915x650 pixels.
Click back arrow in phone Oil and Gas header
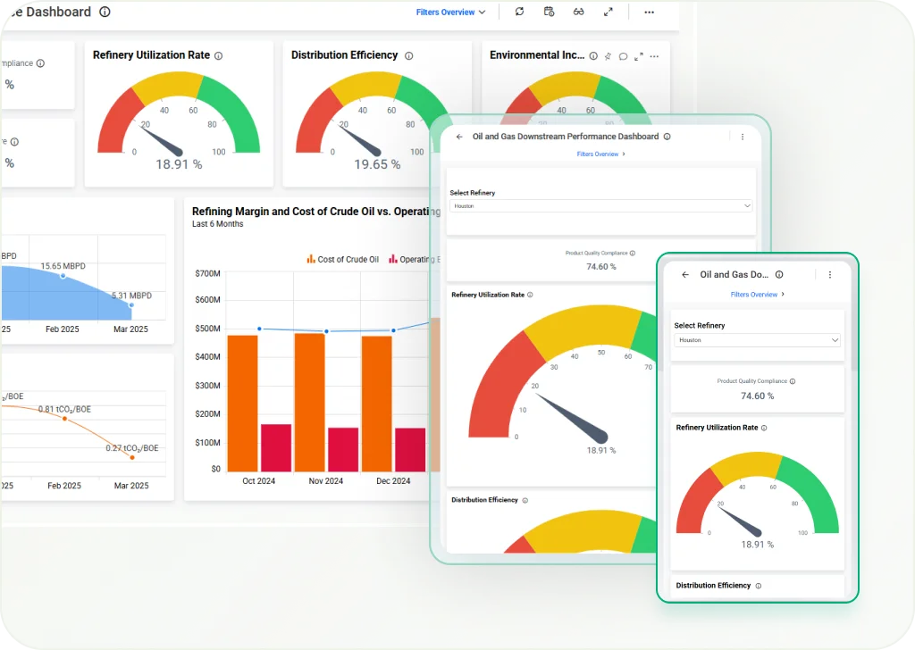pos(685,275)
